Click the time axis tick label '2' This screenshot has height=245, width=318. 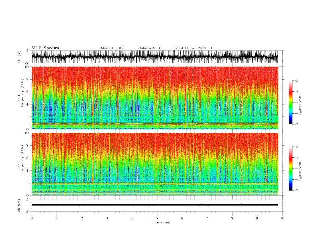pyautogui.click(x=82, y=218)
